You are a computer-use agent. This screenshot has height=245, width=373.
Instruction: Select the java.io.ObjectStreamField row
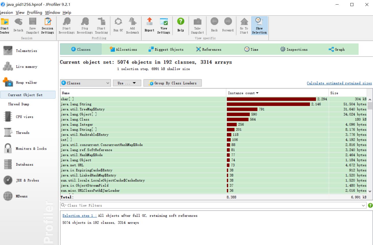(x=214, y=186)
